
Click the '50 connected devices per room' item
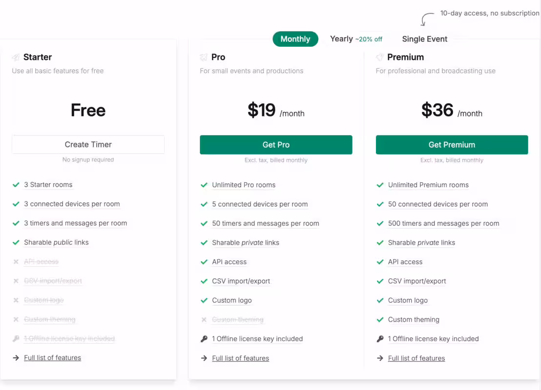tap(438, 204)
